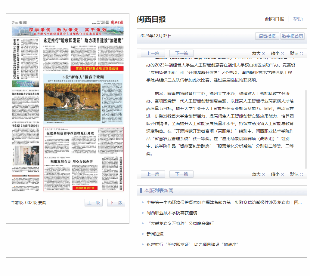
Task: Go to previous page with 上一版
Action: tap(94, 203)
